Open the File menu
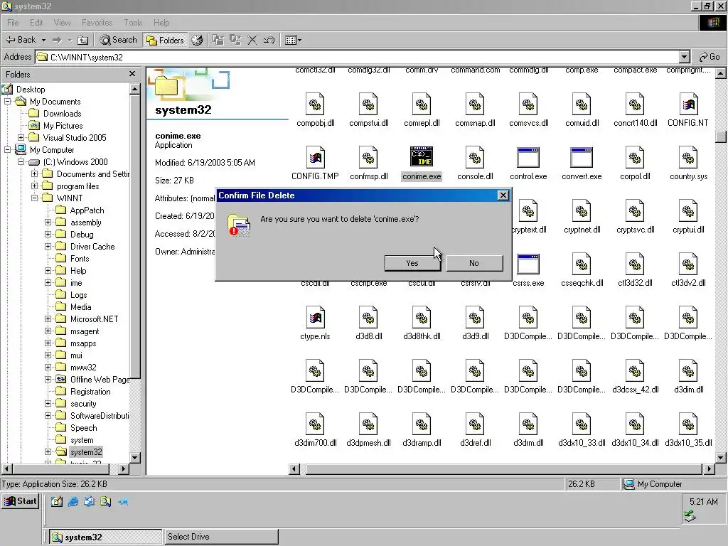The height and width of the screenshot is (546, 728). pyautogui.click(x=13, y=22)
